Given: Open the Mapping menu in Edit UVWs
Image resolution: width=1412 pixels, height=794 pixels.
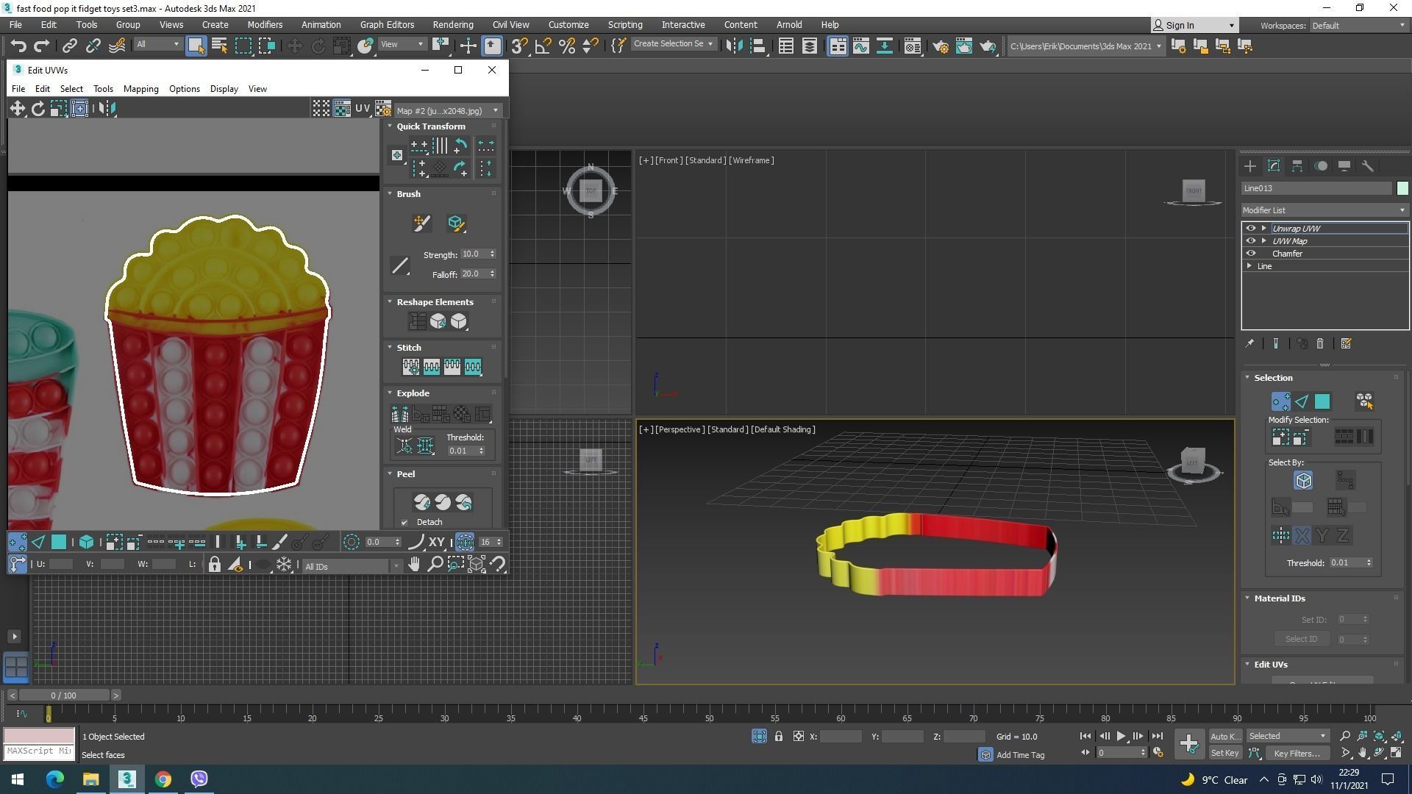Looking at the screenshot, I should pyautogui.click(x=140, y=89).
